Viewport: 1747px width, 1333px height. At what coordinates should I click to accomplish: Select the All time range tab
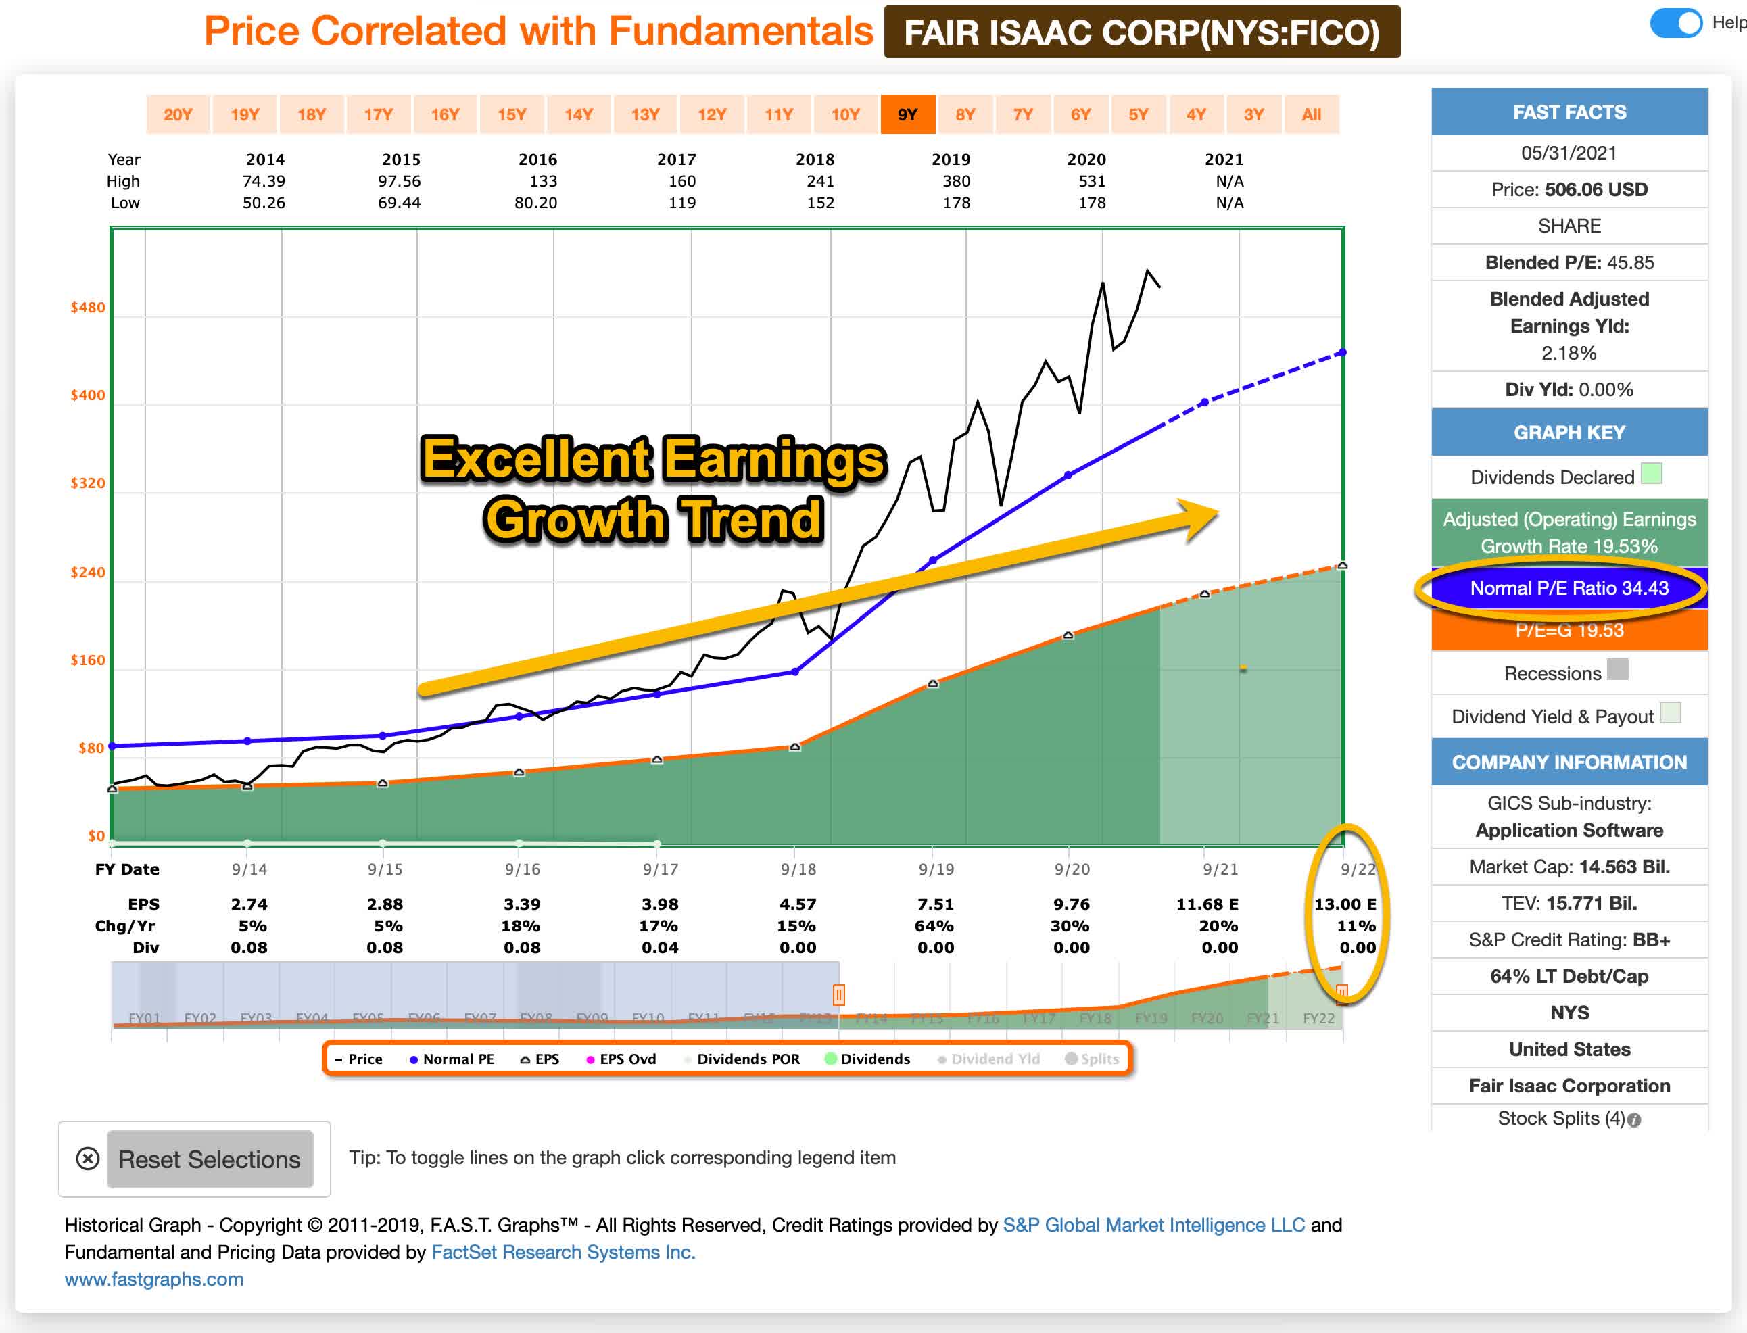tap(1312, 114)
